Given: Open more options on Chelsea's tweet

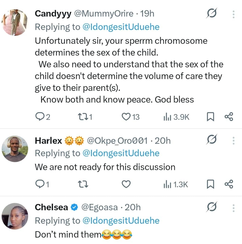Looking at the screenshot, I should click(233, 208).
